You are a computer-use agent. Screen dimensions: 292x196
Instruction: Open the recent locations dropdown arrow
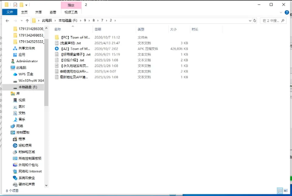[x=22, y=21]
